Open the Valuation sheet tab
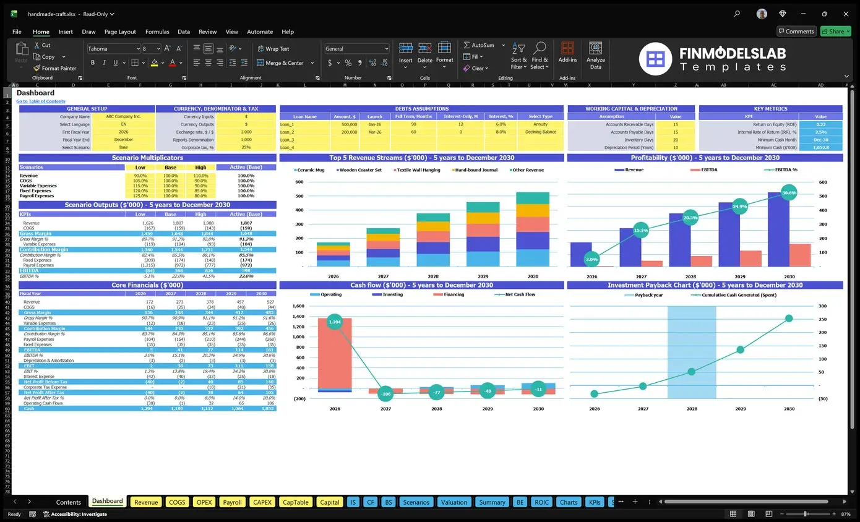Image resolution: width=860 pixels, height=522 pixels. coord(454,502)
